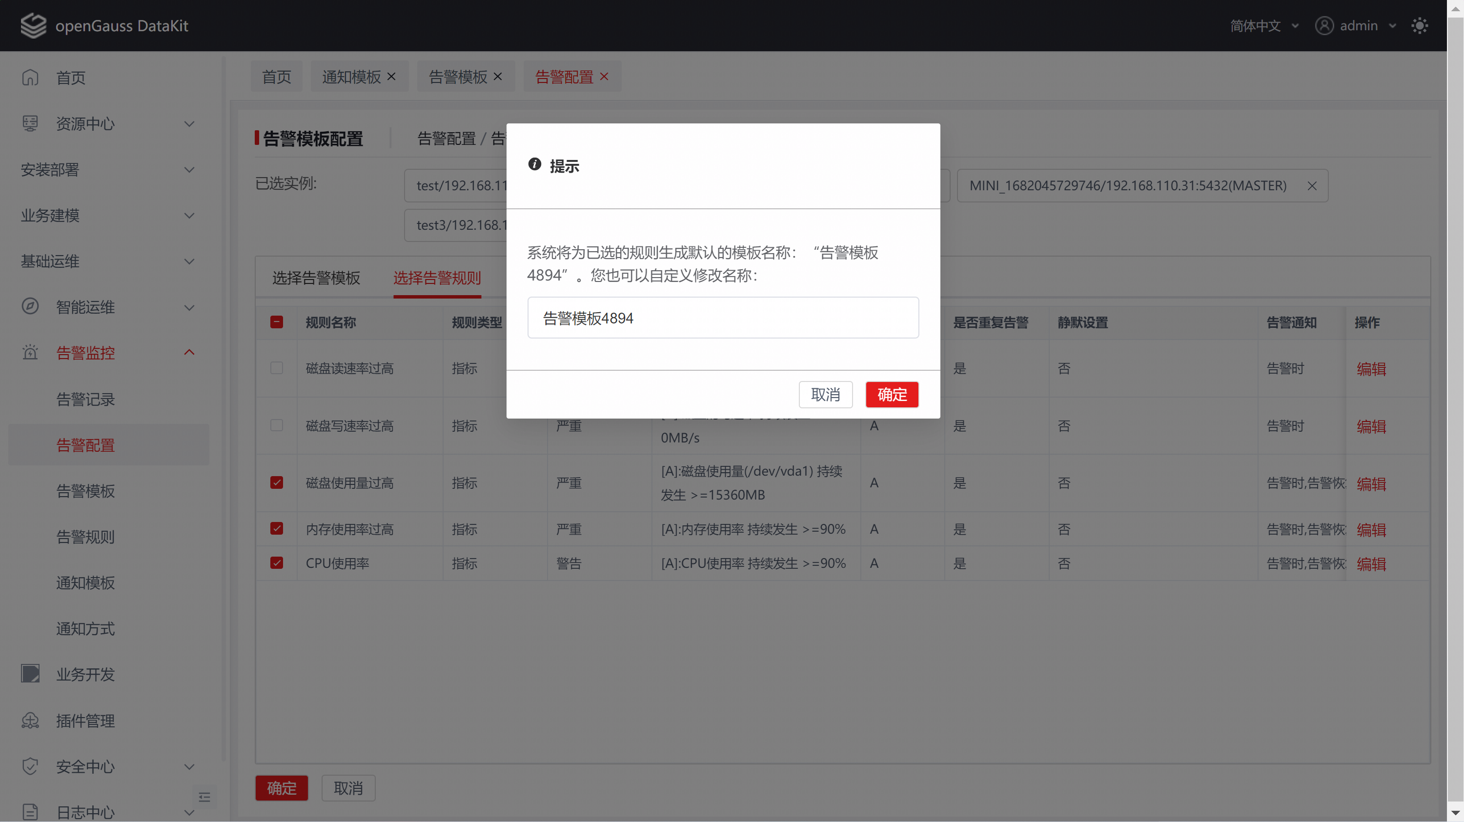The height and width of the screenshot is (822, 1464).
Task: Check the 磁盘读速率过高 rule checkbox
Action: point(277,368)
